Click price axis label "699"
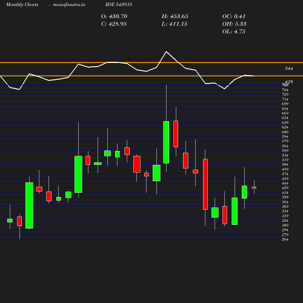Image resolution: width=303 pixels, height=303 pixels. click(285, 104)
